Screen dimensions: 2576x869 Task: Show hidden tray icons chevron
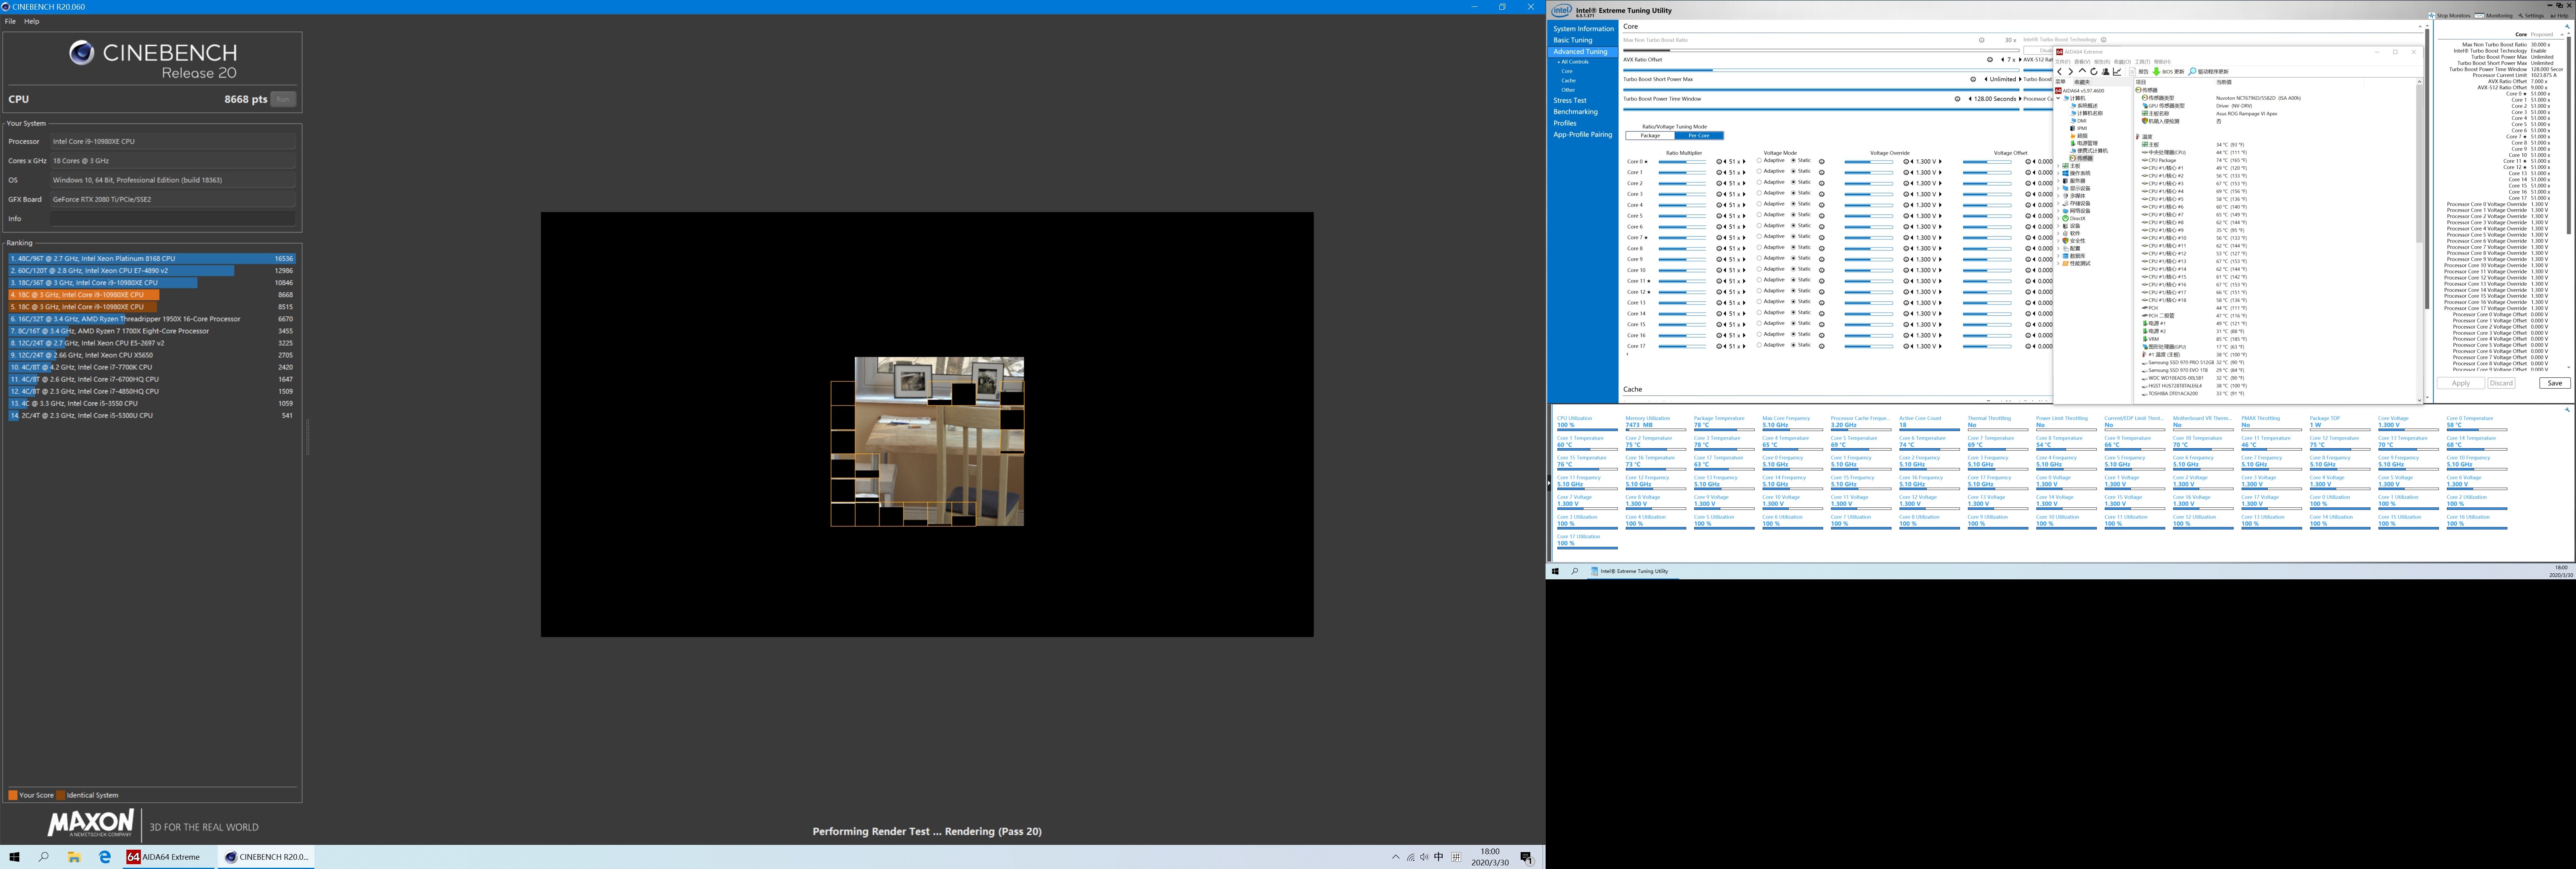pos(1395,857)
